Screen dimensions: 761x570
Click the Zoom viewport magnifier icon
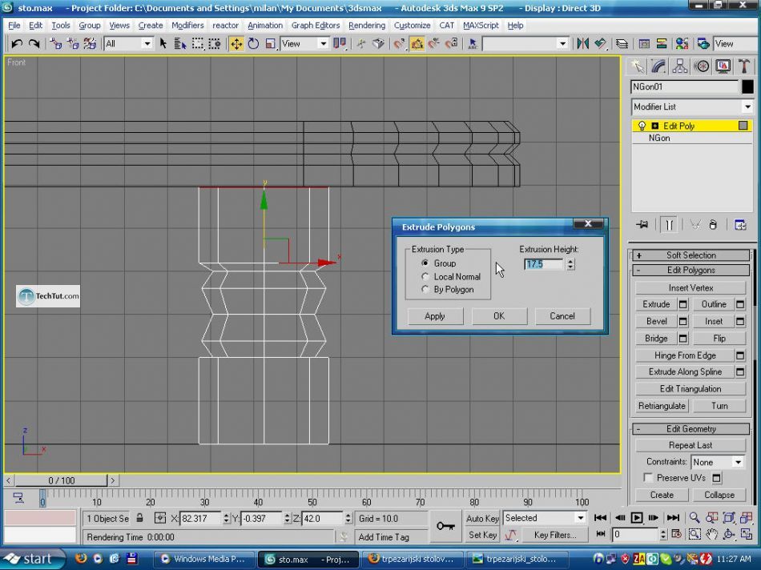[695, 518]
